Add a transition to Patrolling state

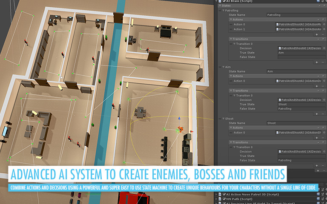[317, 62]
